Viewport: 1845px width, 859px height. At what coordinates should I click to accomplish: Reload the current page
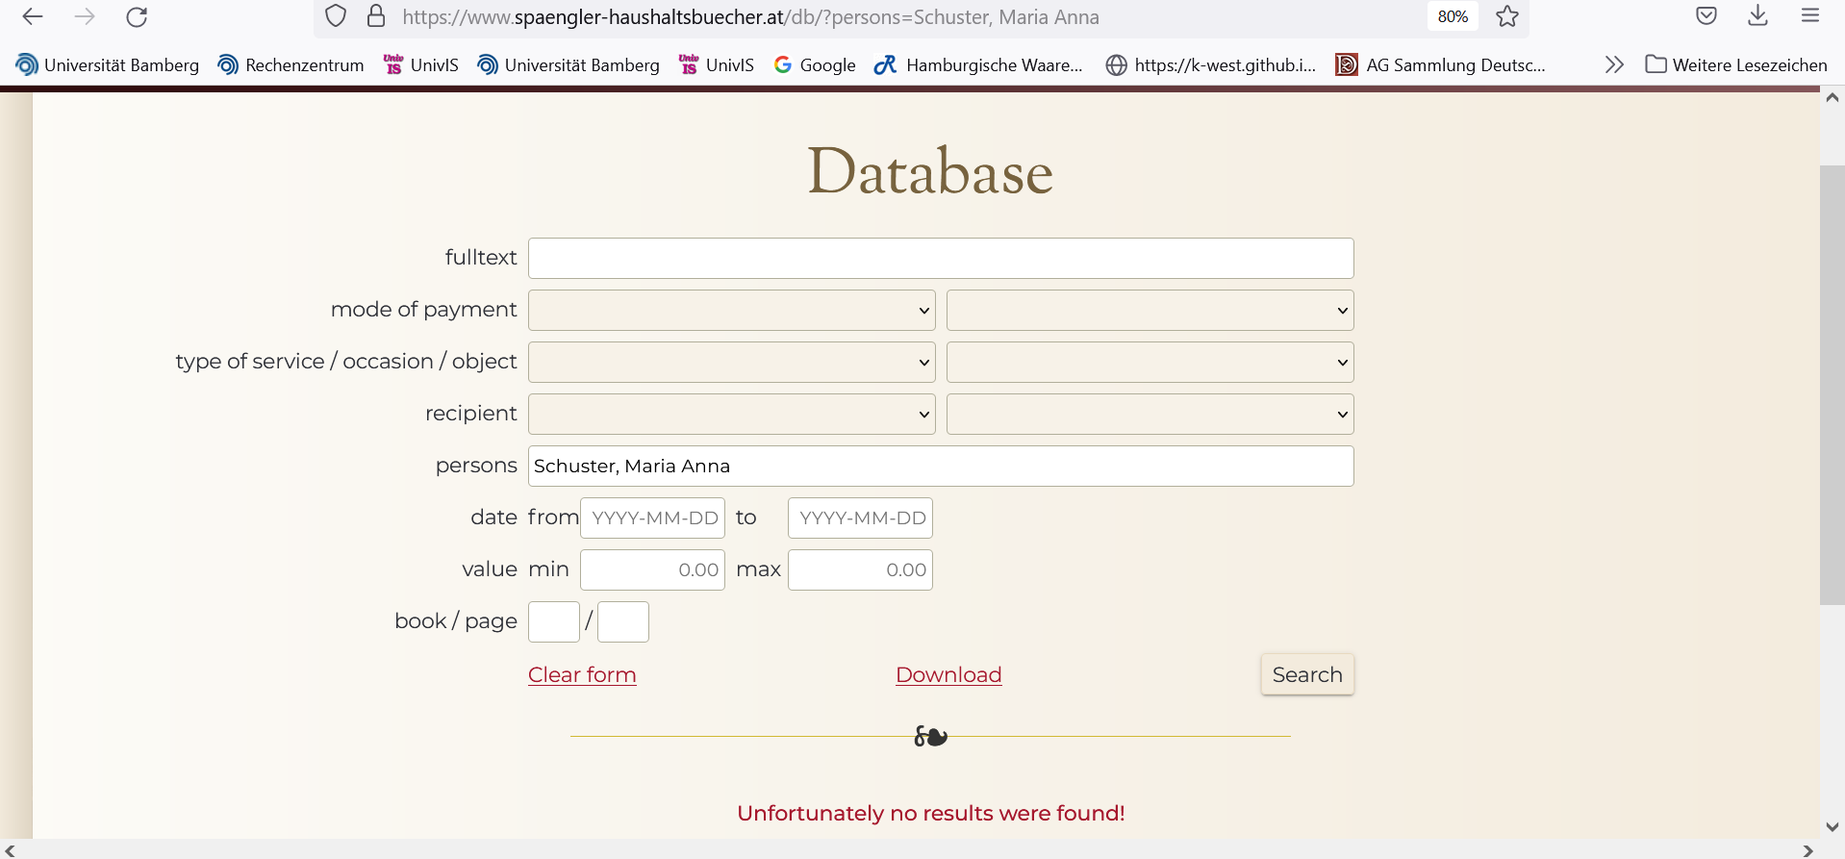point(137,16)
